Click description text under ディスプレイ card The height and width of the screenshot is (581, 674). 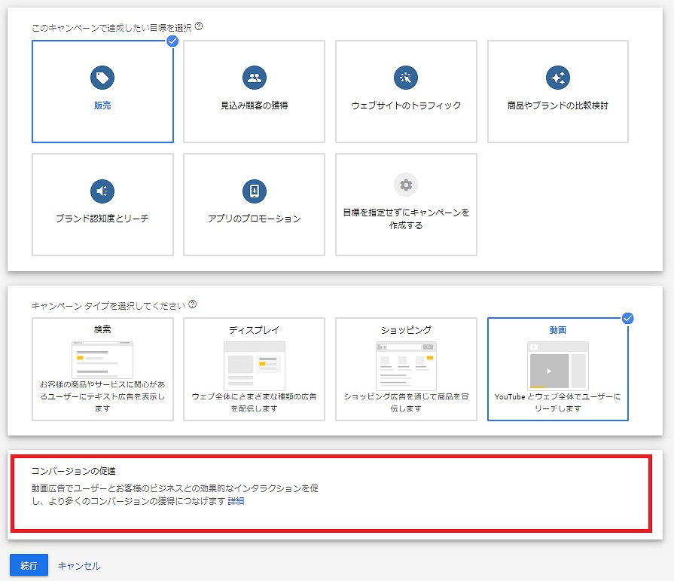click(x=255, y=402)
